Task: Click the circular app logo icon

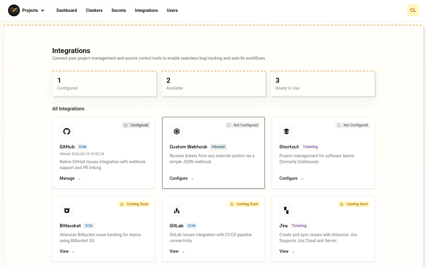Action: pyautogui.click(x=14, y=10)
